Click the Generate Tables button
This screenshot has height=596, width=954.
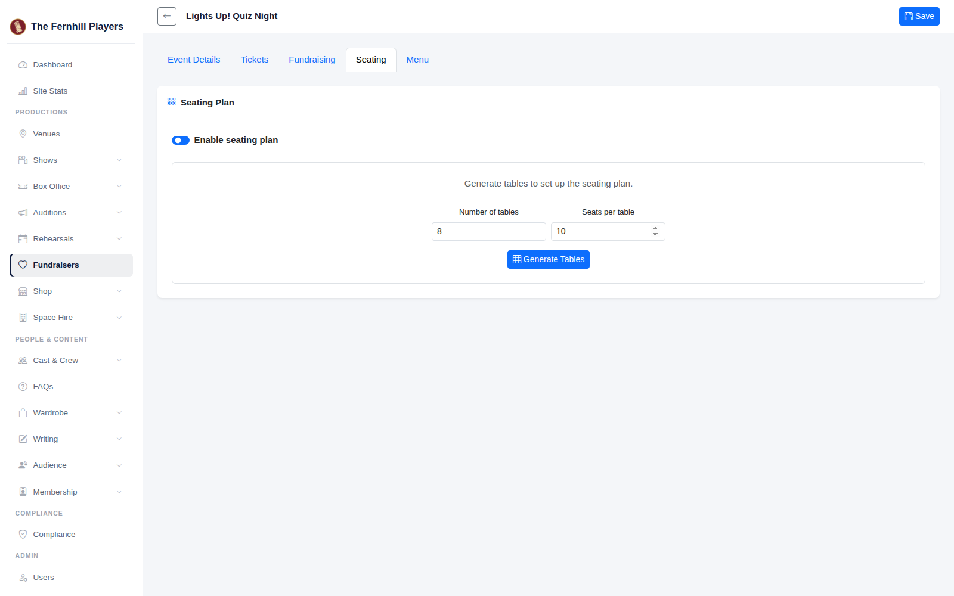(549, 259)
